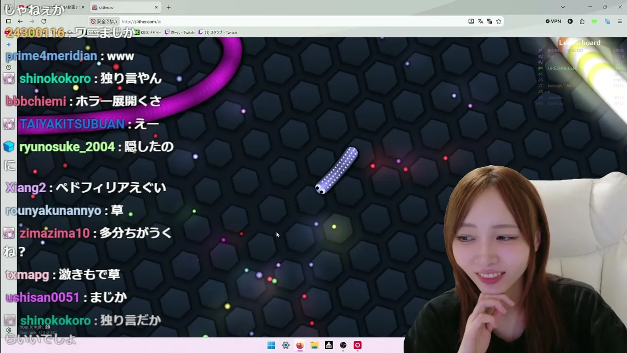Go back to previous page
This screenshot has width=627, height=353.
pos(20,21)
